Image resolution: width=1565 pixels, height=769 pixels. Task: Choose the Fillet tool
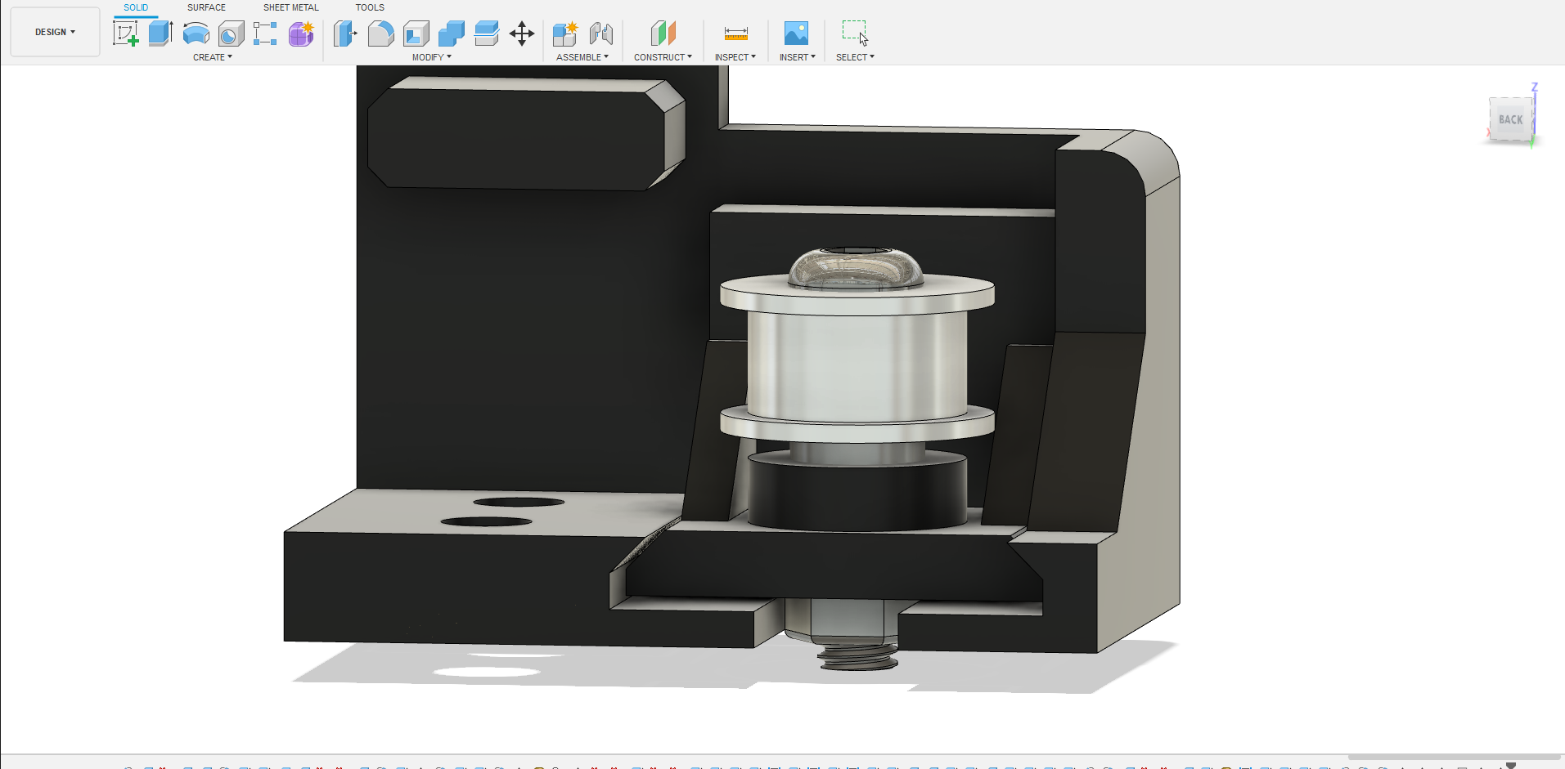[x=380, y=34]
